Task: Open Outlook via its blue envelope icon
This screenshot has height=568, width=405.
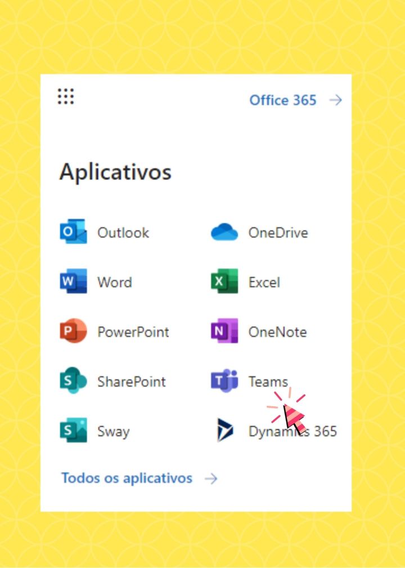Action: (73, 232)
